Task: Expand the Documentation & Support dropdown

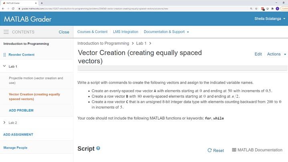Action: pyautogui.click(x=166, y=32)
